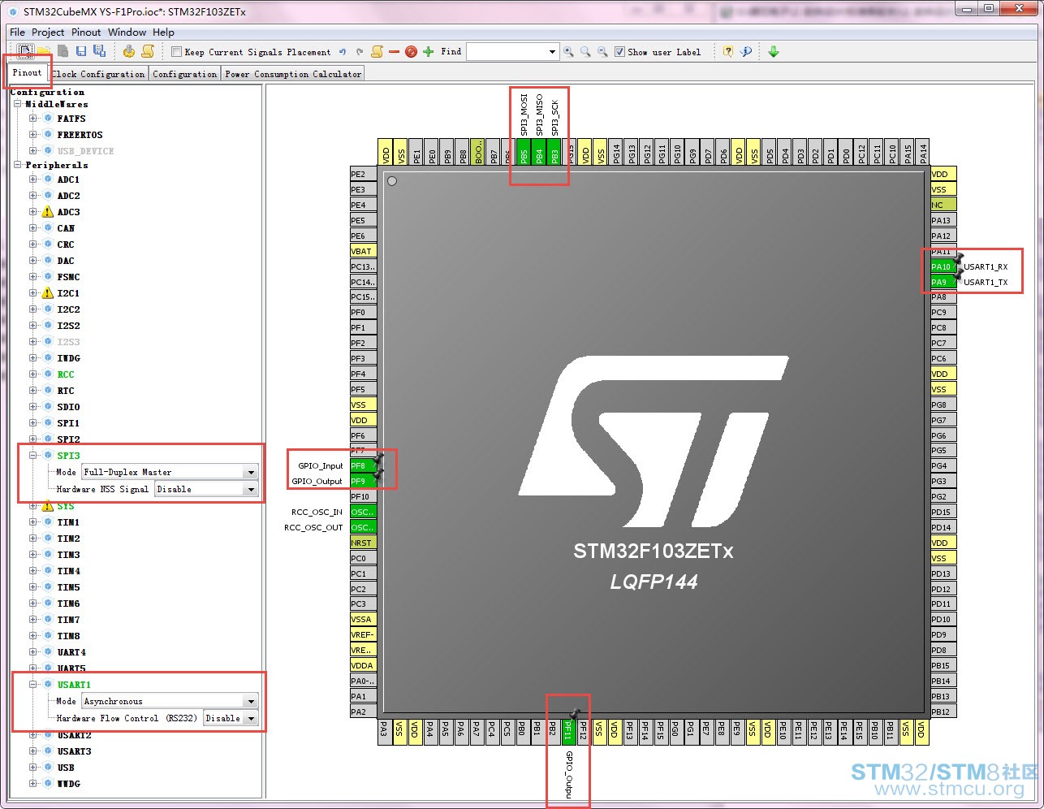Click the Generate Code gear icon

128,51
